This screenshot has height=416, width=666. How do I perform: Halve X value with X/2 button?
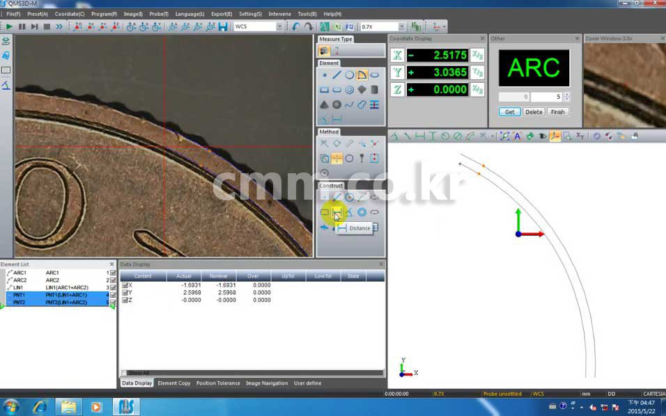477,55
